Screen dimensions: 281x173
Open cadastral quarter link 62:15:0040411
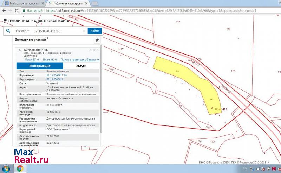[x=55, y=79]
